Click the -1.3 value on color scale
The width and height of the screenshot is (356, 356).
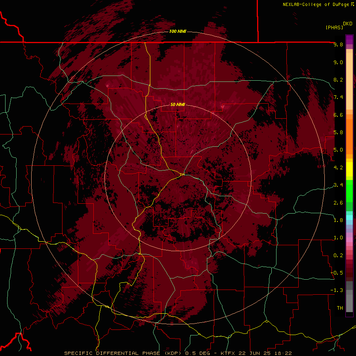click(x=337, y=290)
